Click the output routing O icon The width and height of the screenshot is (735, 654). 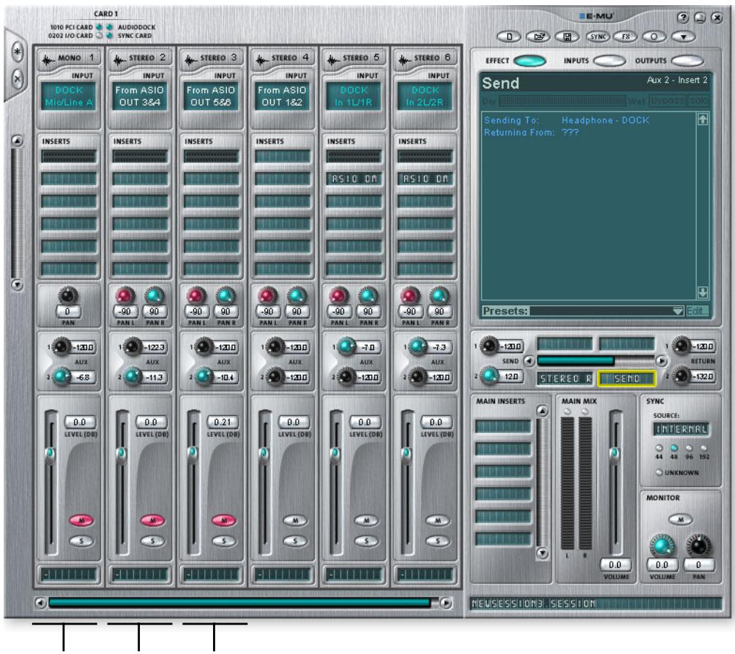[x=654, y=35]
